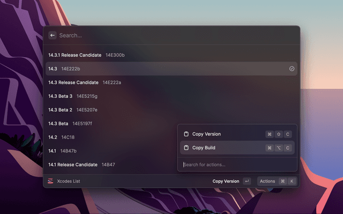Viewport: 343px width, 214px height.
Task: Click the clipboard icon beside Copy Build
Action: pos(186,148)
